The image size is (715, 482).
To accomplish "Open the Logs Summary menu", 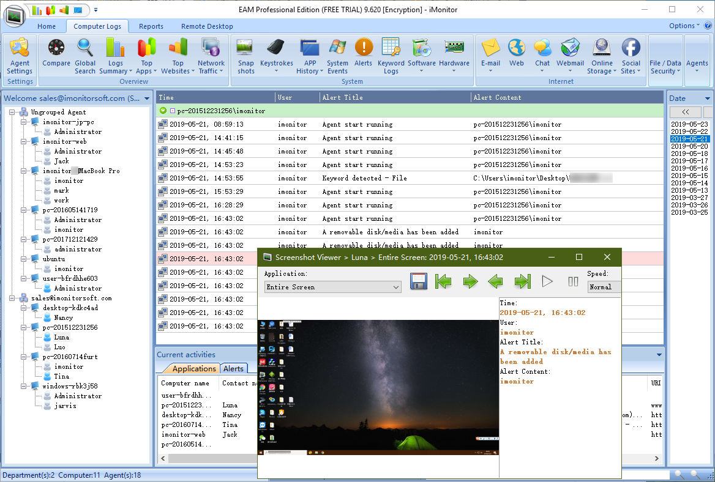I will pos(115,56).
